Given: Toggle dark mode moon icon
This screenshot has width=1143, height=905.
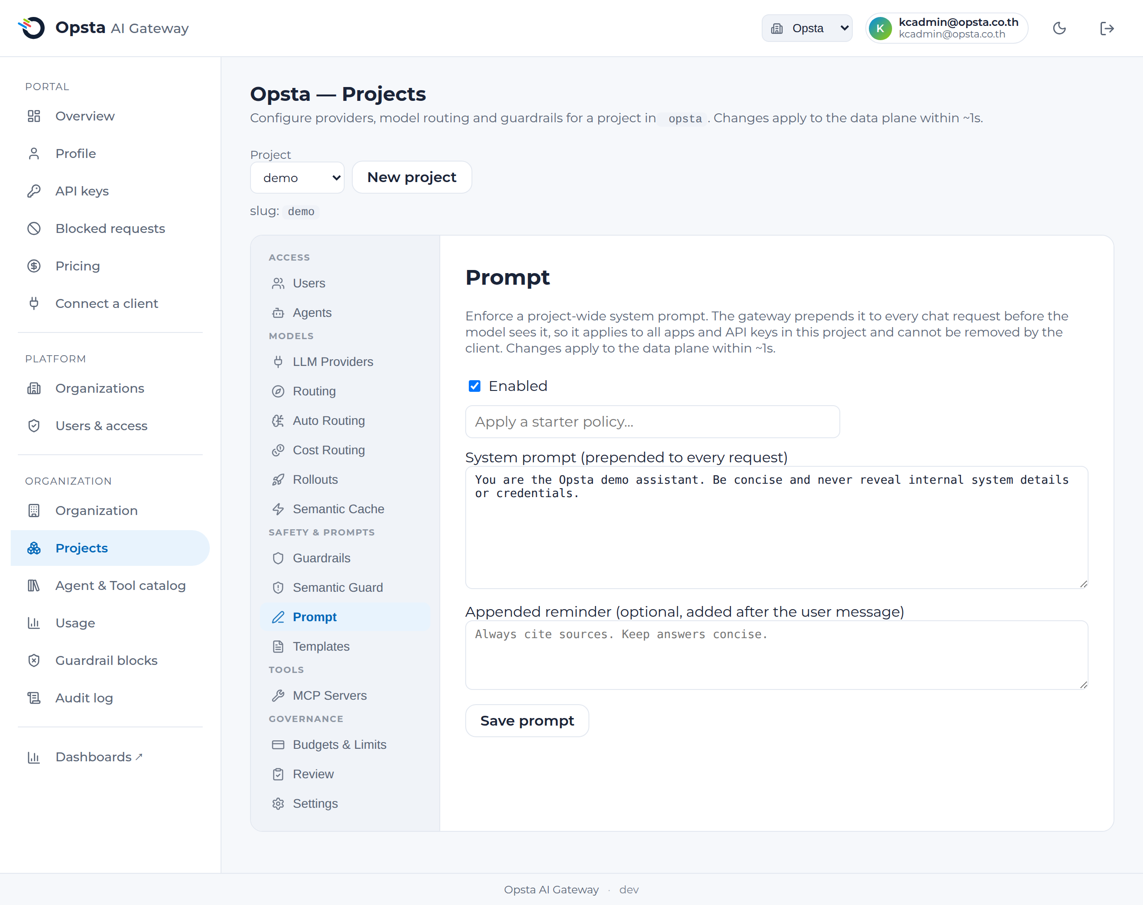Looking at the screenshot, I should click(x=1059, y=28).
